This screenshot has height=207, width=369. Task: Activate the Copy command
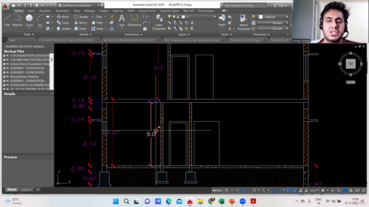pyautogui.click(x=63, y=23)
